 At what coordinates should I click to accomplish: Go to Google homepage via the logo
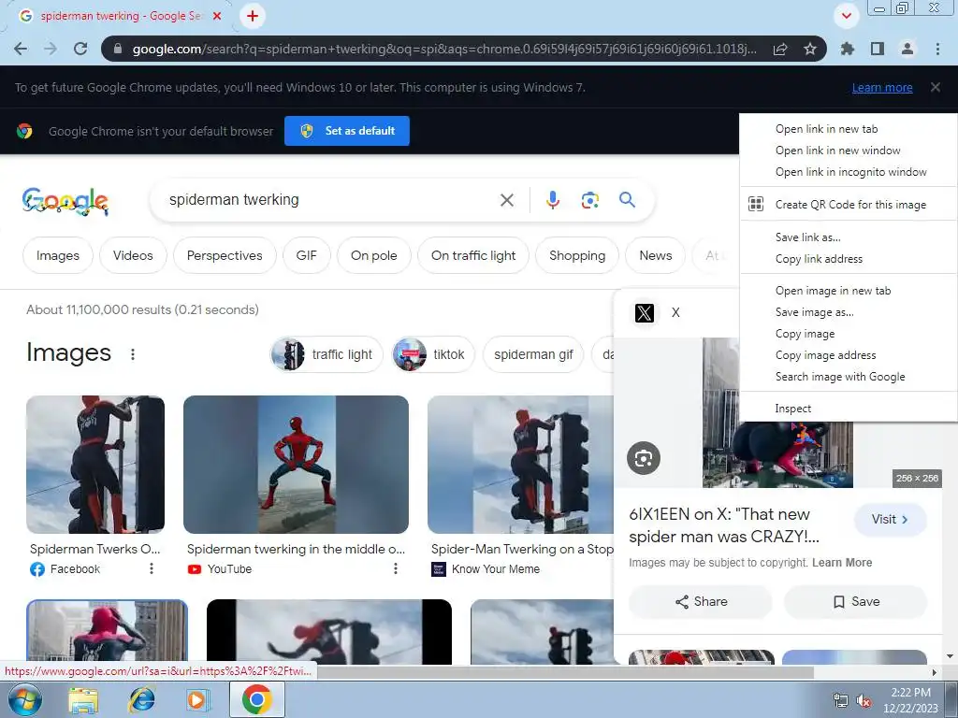(x=65, y=201)
